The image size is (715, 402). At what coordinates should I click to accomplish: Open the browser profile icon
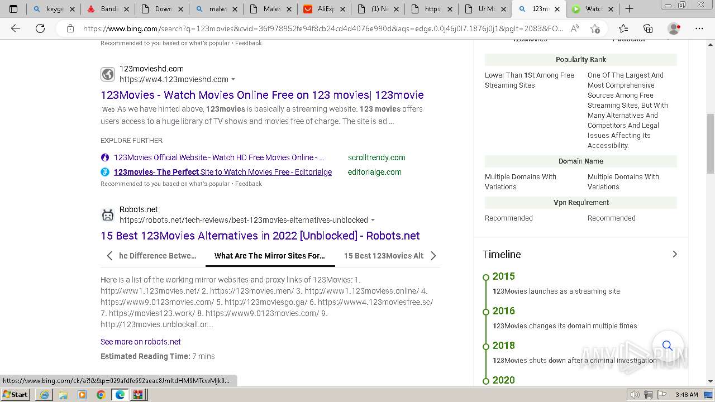click(674, 28)
